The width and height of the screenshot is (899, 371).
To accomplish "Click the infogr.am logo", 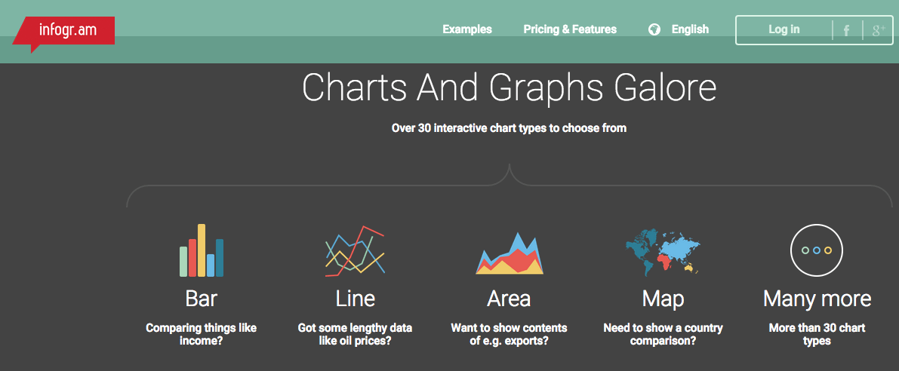I will [67, 31].
